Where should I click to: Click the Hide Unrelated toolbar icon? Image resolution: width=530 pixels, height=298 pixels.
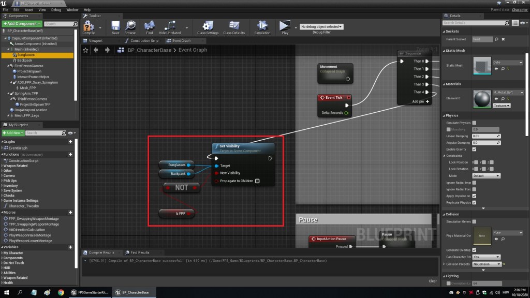pos(170,25)
